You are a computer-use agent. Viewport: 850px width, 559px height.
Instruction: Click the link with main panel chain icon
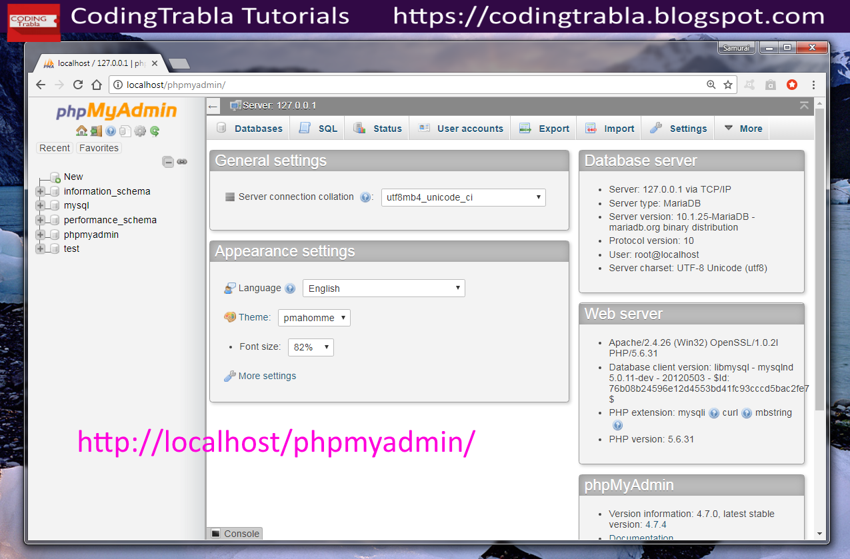click(182, 162)
